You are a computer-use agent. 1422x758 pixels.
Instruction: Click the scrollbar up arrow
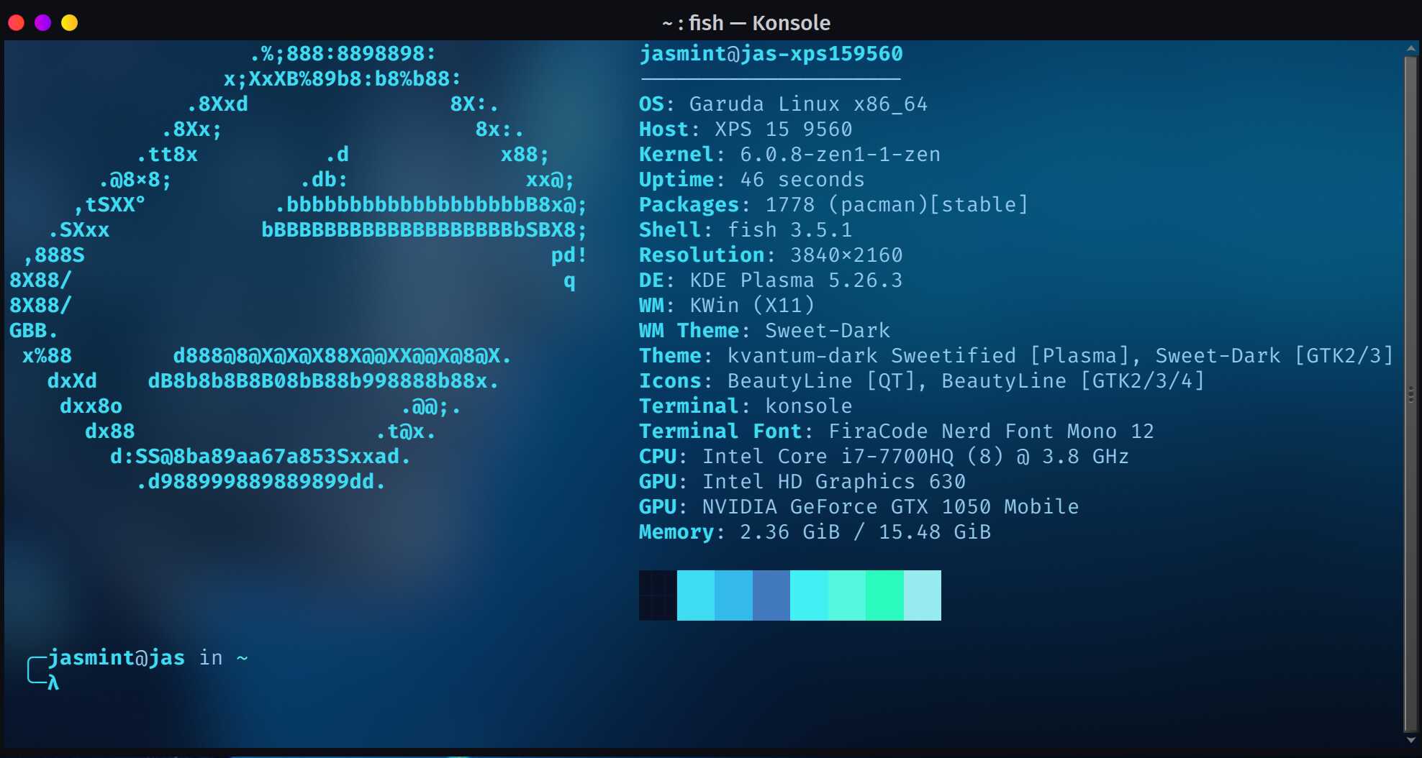click(1410, 49)
